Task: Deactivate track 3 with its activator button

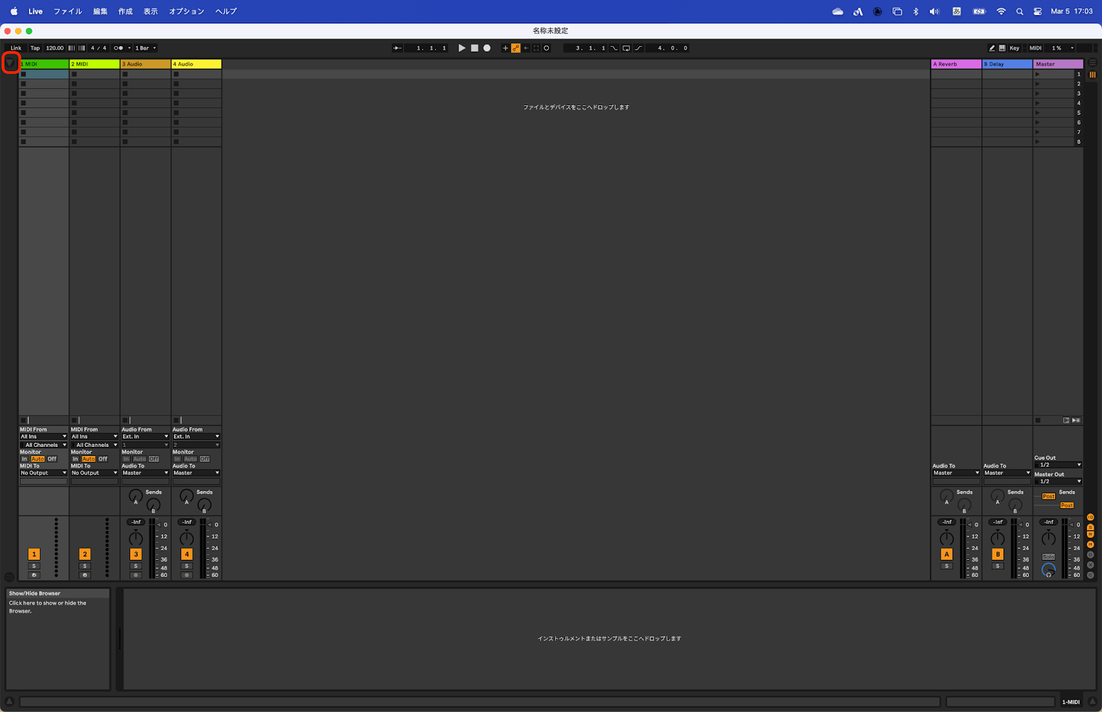Action: tap(136, 554)
